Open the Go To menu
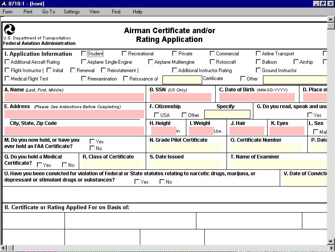The width and height of the screenshot is (335, 252). (x=48, y=12)
